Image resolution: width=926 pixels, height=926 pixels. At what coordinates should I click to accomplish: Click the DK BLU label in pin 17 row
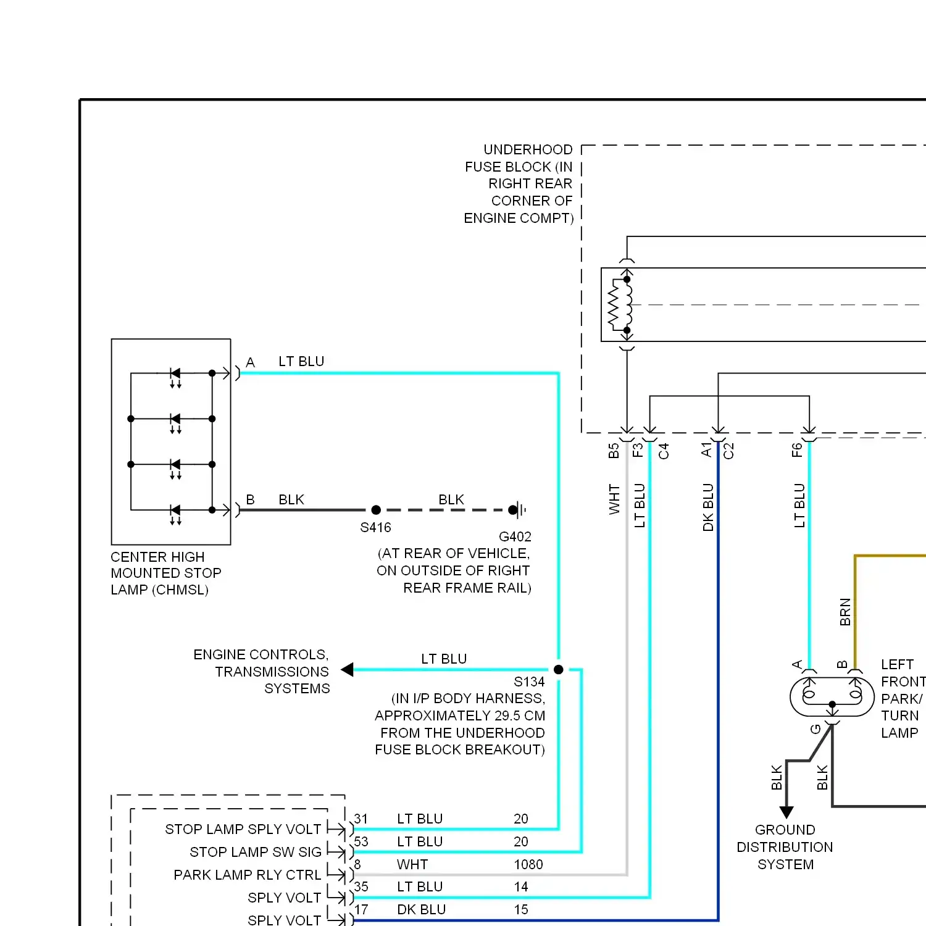[x=421, y=909]
